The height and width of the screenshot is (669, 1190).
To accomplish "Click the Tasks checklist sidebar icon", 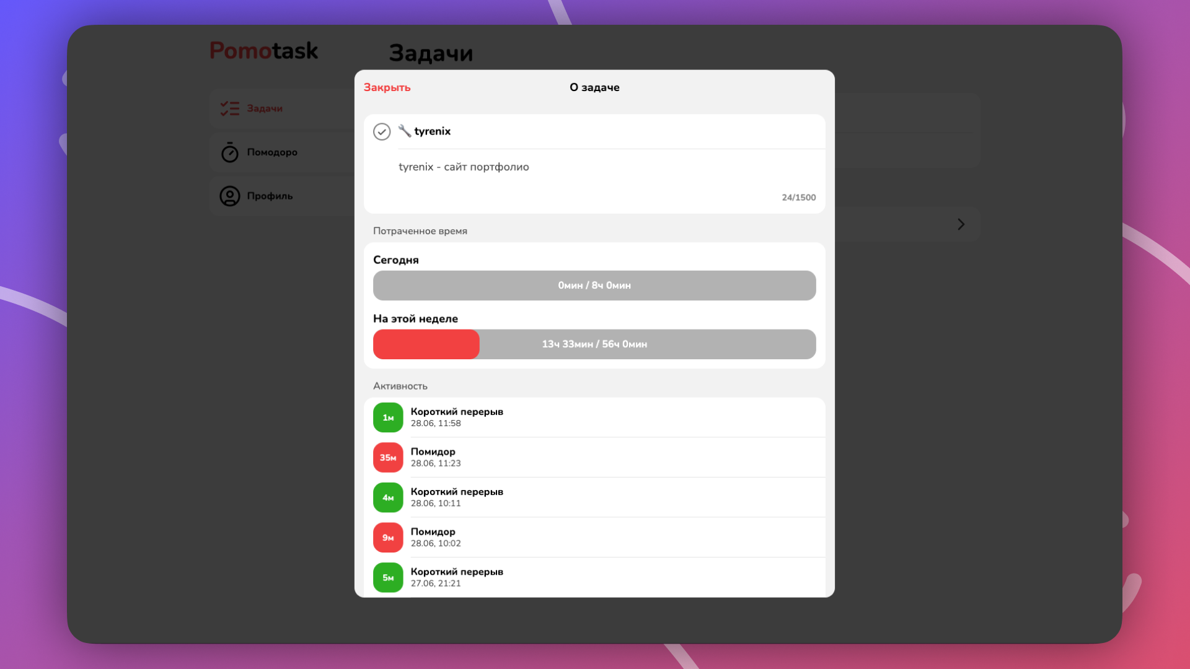I will (x=229, y=108).
